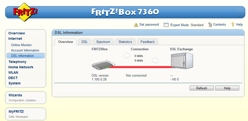
Task: Click the FRITZ!Box router image
Action: coord(104,65)
